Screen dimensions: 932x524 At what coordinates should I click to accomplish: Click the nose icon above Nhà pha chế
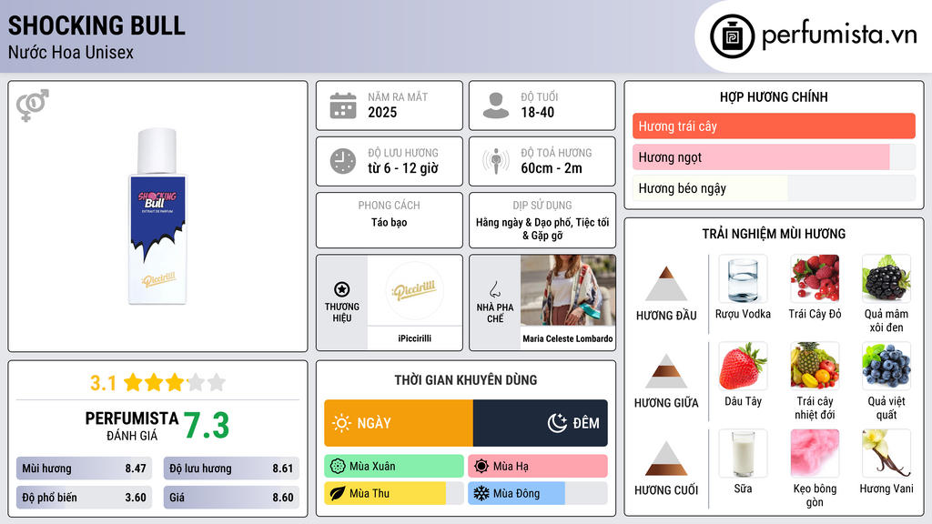[494, 290]
